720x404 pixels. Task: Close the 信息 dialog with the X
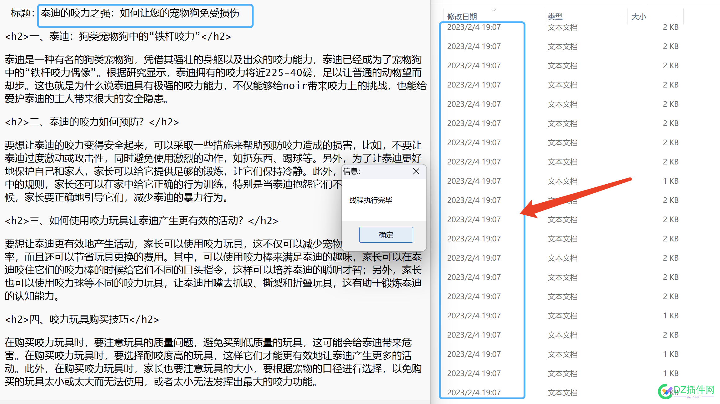pyautogui.click(x=416, y=171)
